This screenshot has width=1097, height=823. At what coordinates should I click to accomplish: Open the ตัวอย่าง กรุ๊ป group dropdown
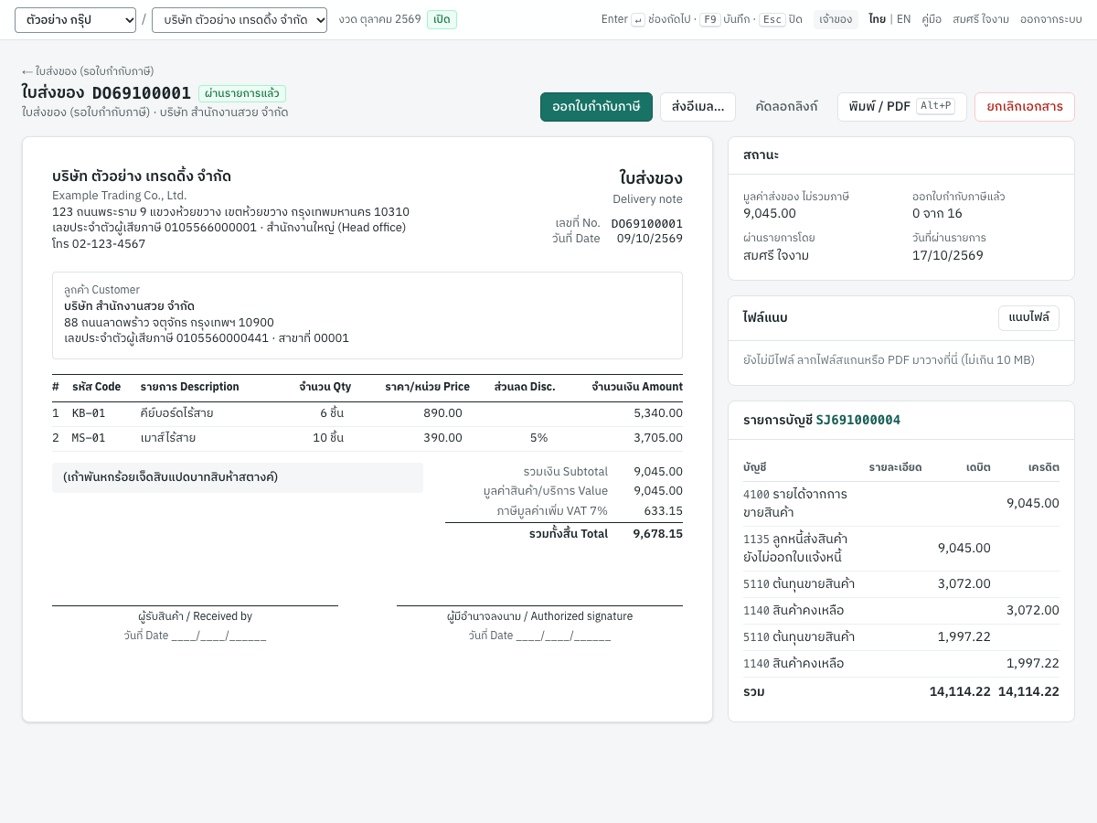(x=75, y=20)
